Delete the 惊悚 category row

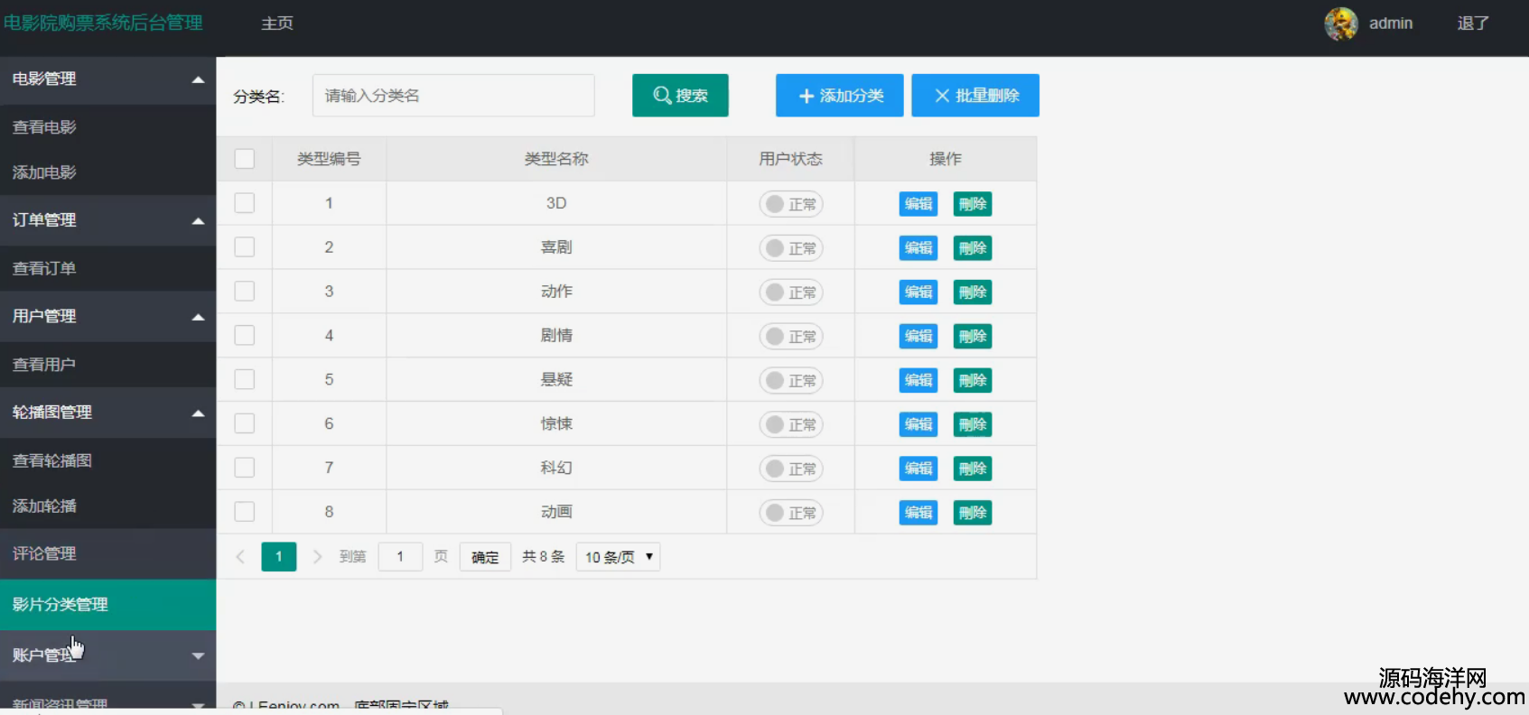pos(973,424)
